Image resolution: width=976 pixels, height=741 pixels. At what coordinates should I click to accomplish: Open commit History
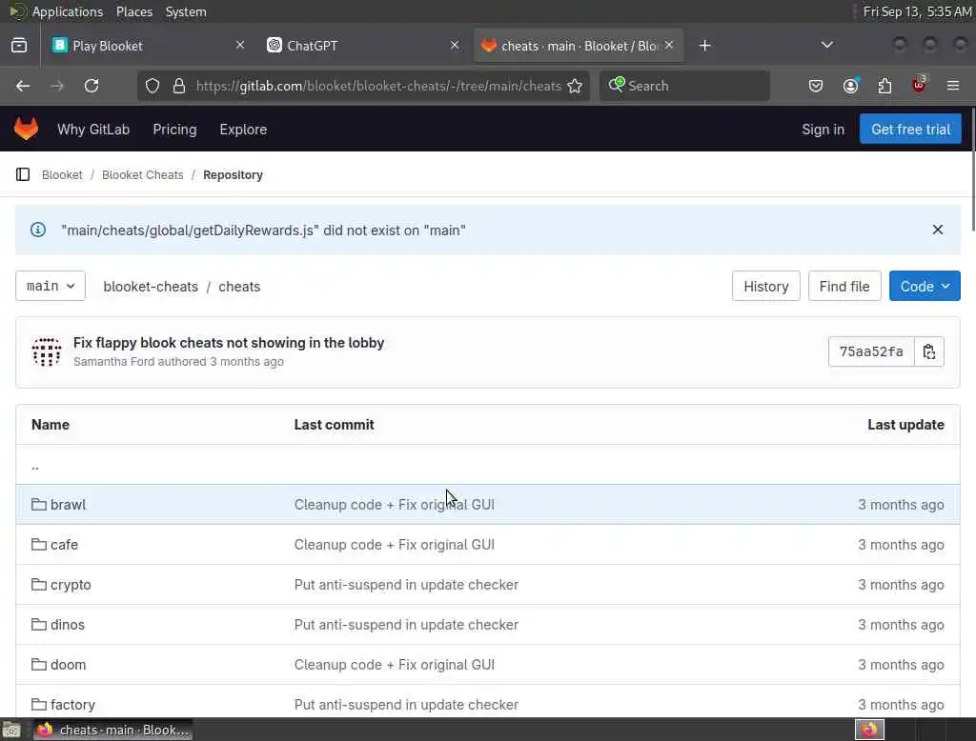(x=765, y=286)
